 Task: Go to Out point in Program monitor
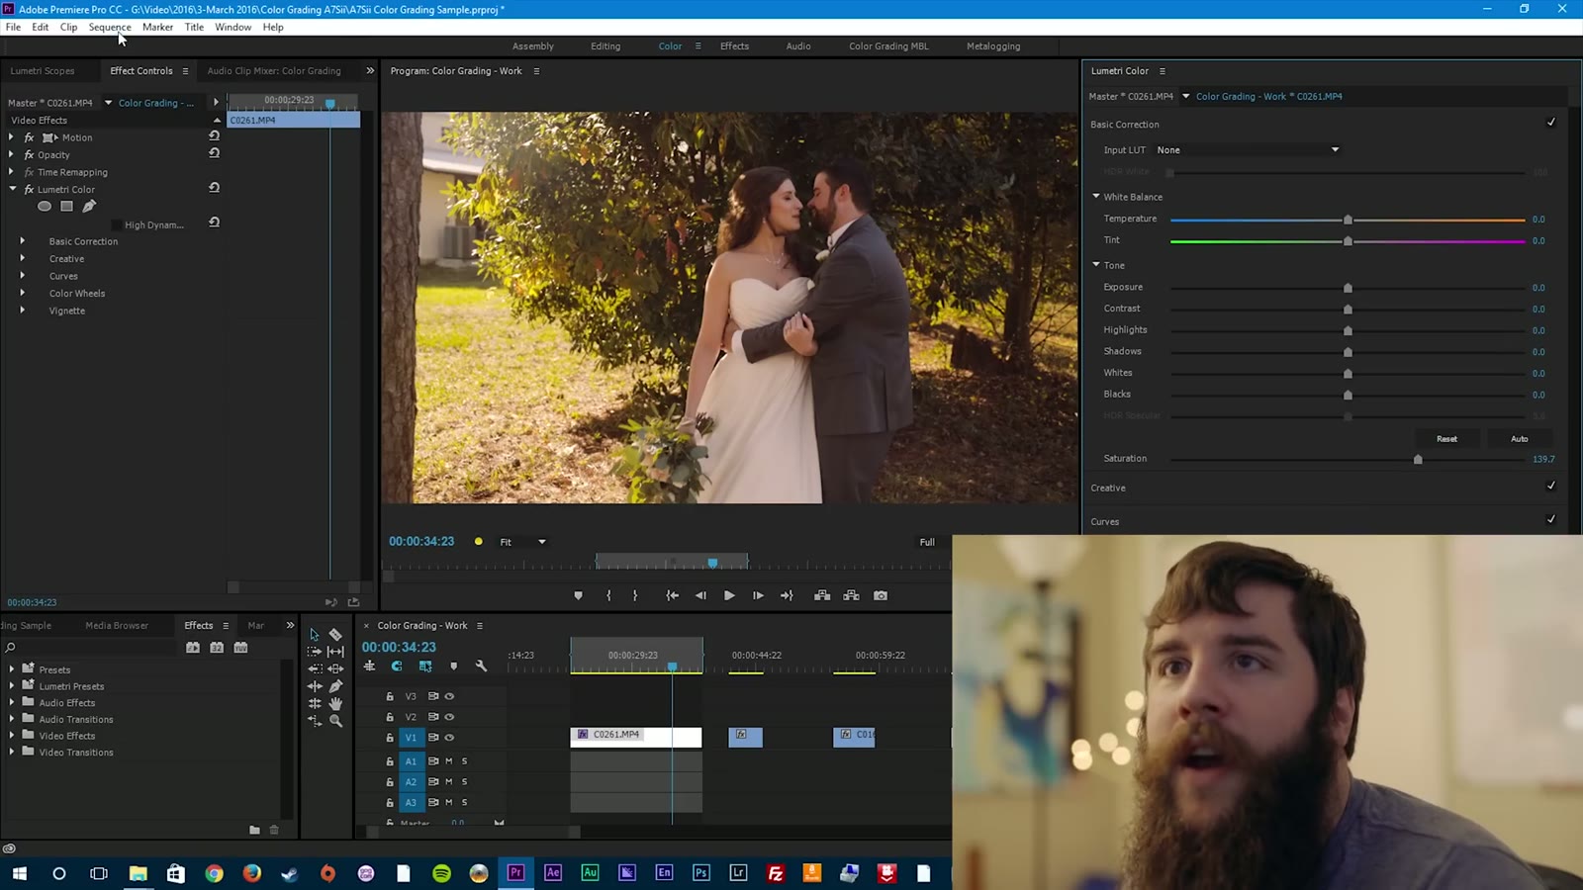[x=787, y=595]
